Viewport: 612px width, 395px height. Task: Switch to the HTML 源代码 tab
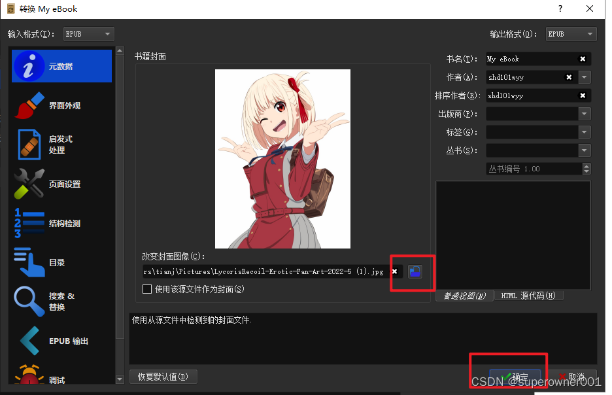[x=528, y=296]
